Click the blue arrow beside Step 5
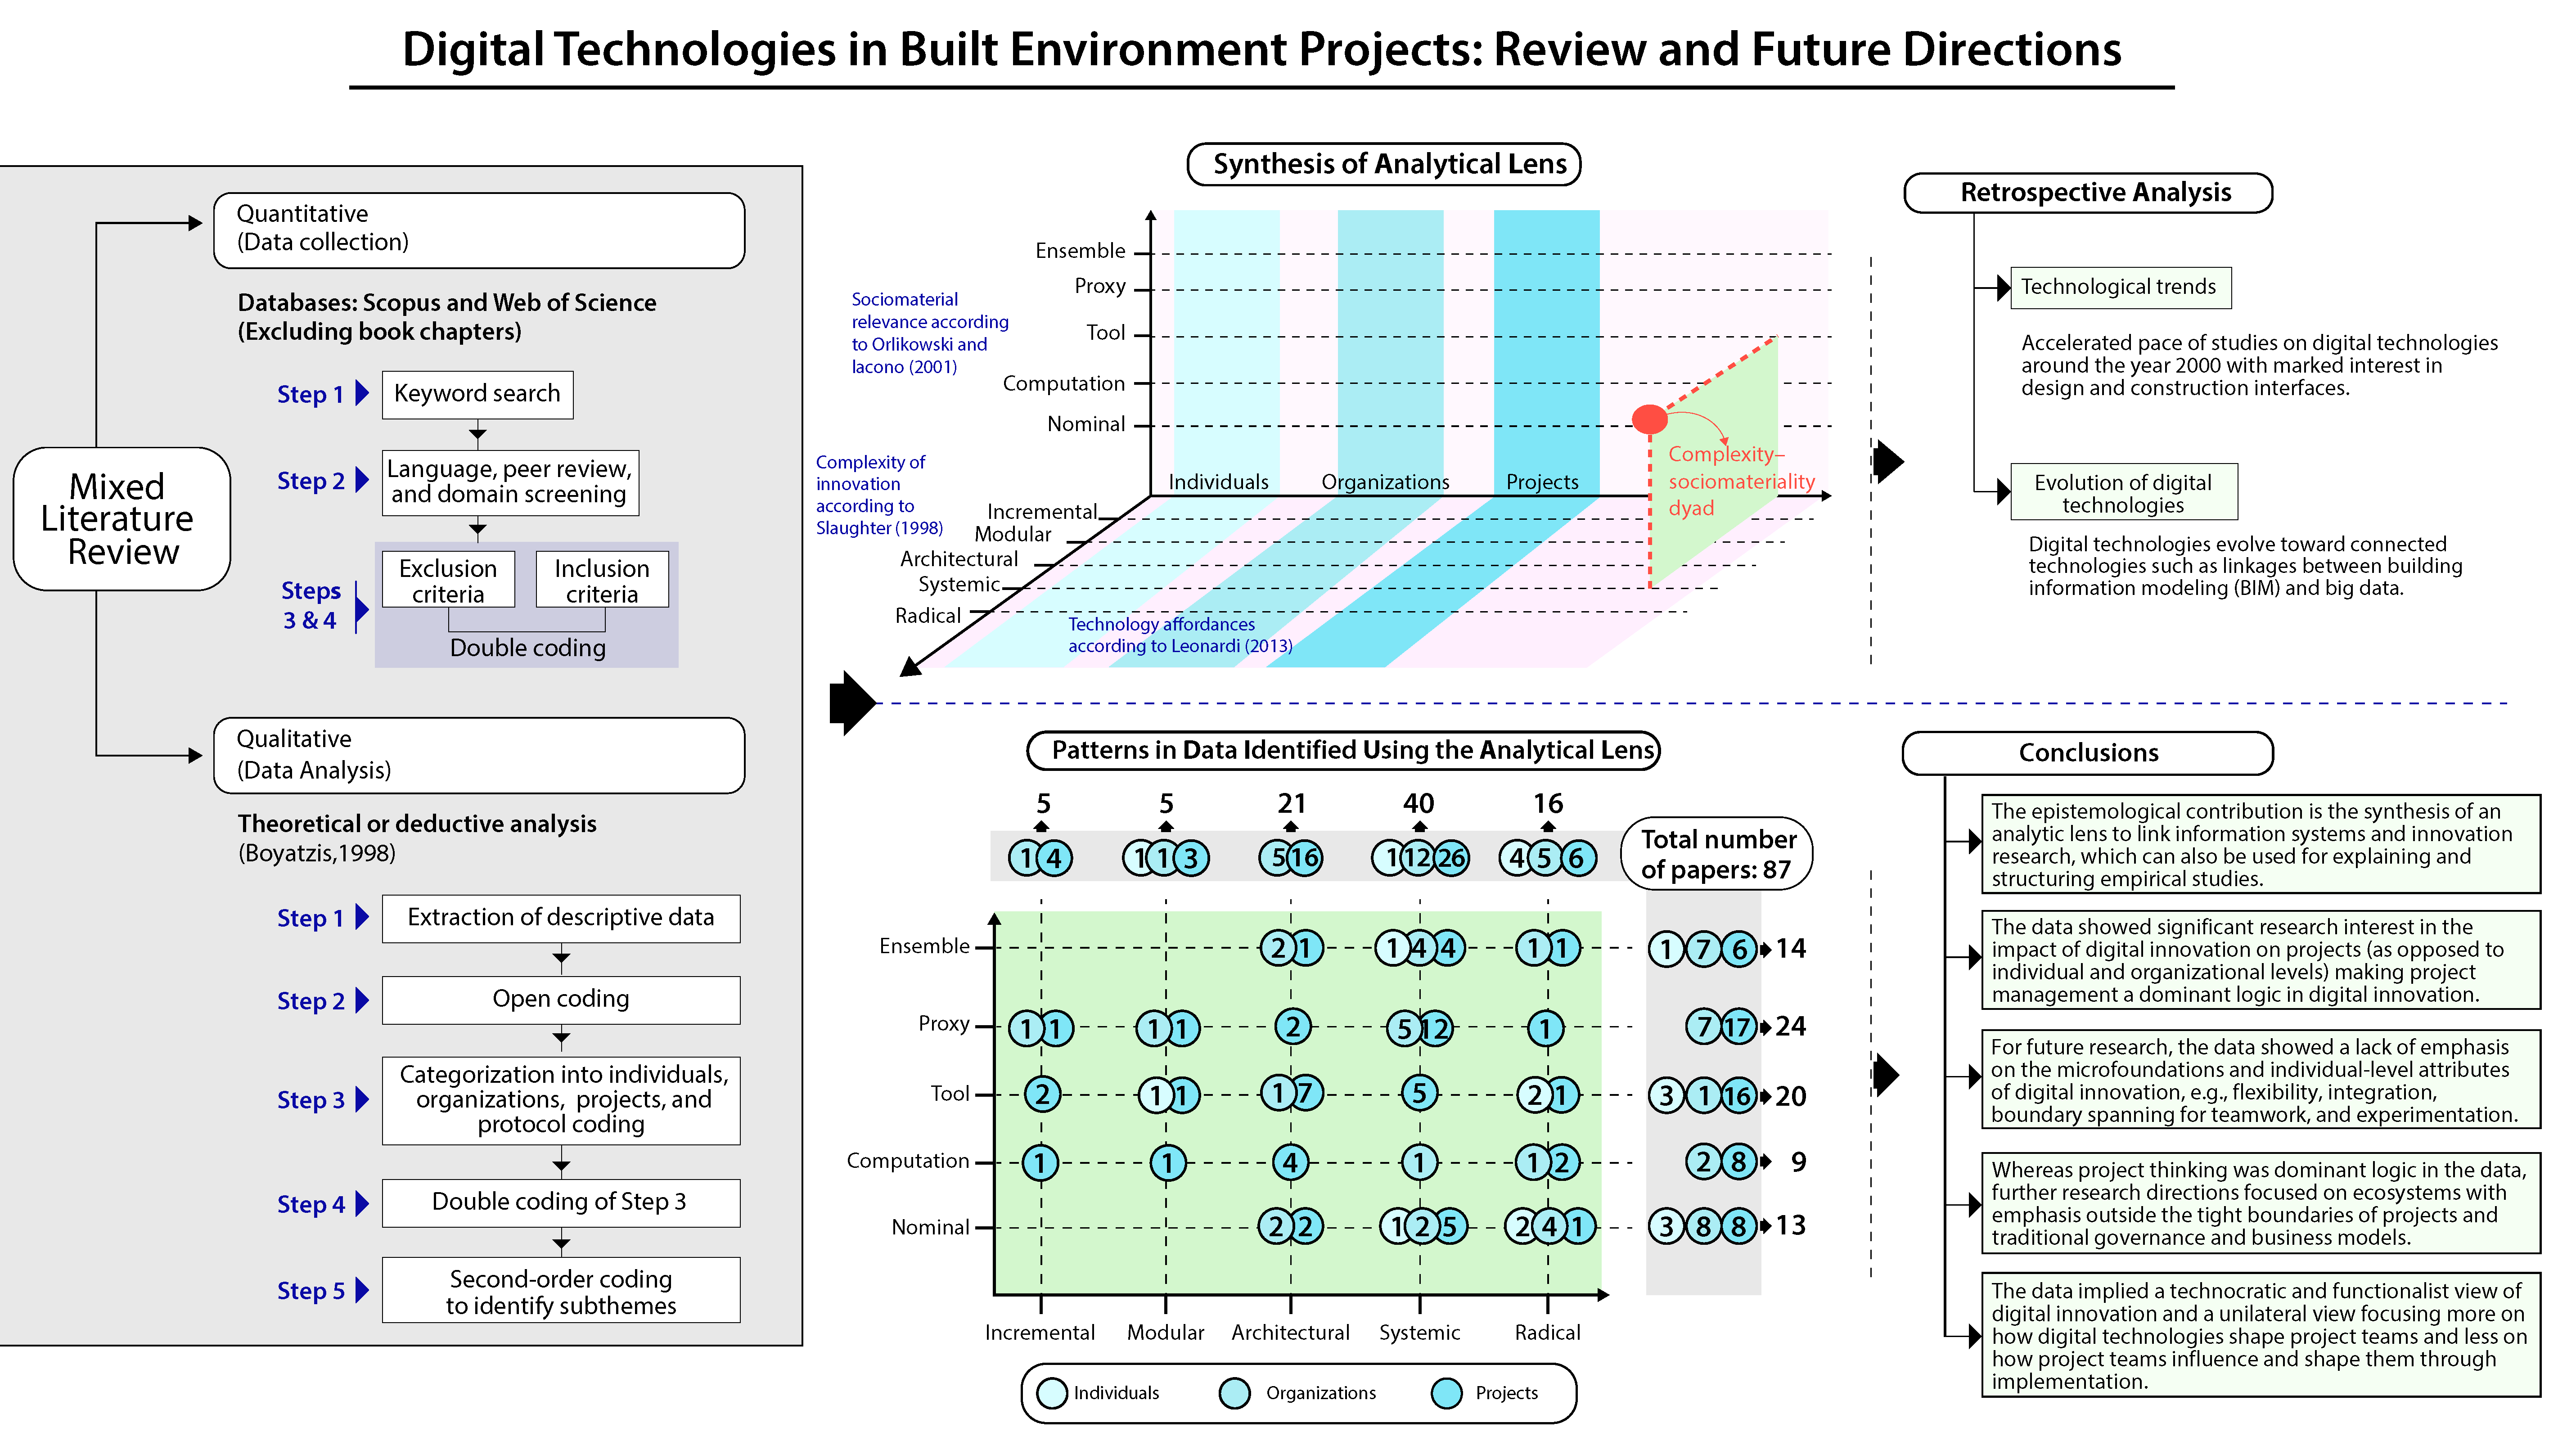This screenshot has height=1450, width=2576. 362,1290
